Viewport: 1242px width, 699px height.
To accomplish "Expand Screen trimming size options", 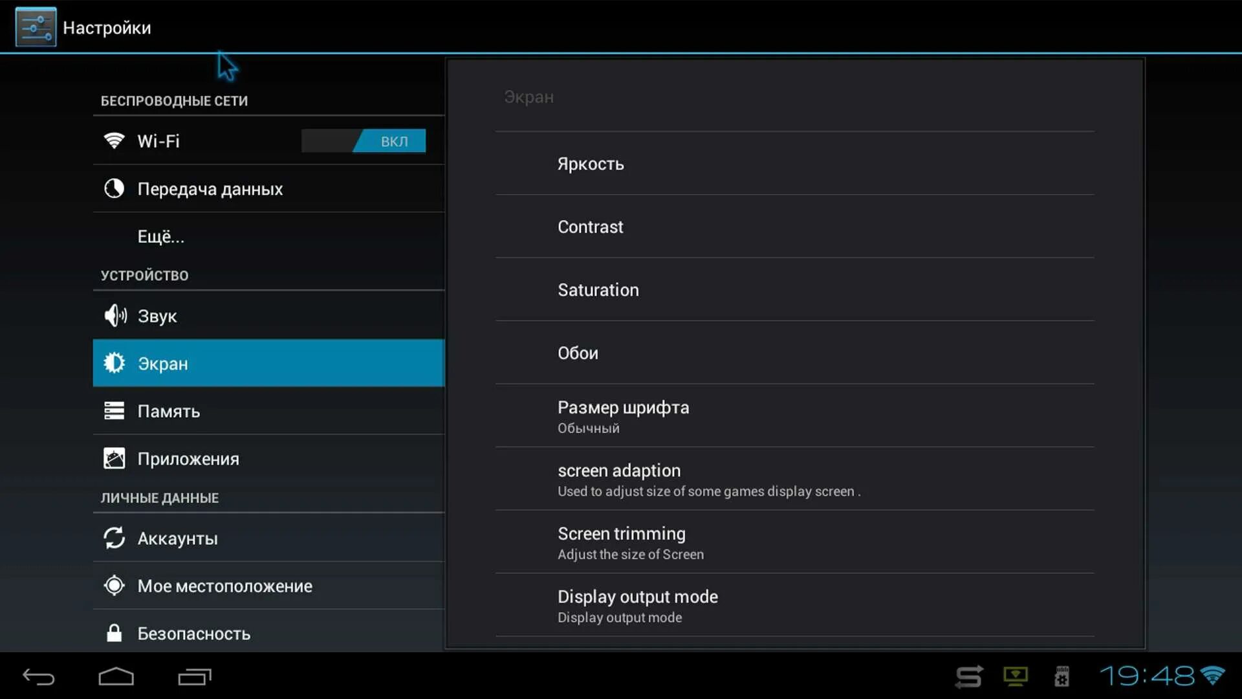I will click(x=621, y=542).
